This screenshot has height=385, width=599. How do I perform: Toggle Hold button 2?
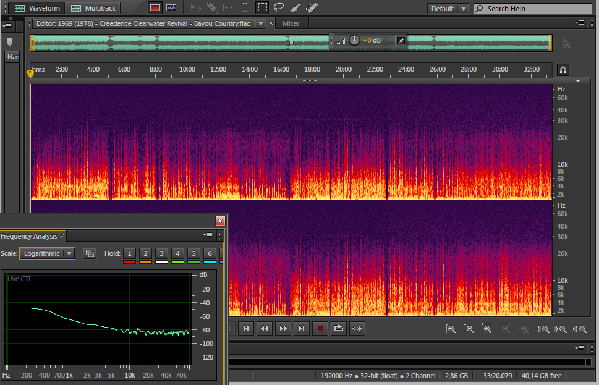pyautogui.click(x=145, y=253)
